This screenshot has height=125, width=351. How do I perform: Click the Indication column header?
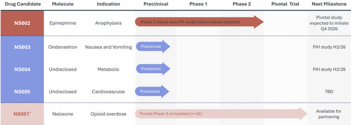(109, 4)
